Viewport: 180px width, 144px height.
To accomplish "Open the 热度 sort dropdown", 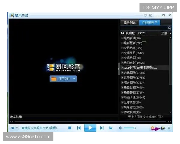I will pos(166,33).
